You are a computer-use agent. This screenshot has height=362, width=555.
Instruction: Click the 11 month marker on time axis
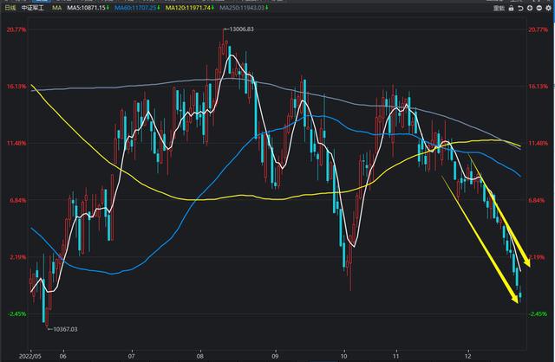point(396,356)
